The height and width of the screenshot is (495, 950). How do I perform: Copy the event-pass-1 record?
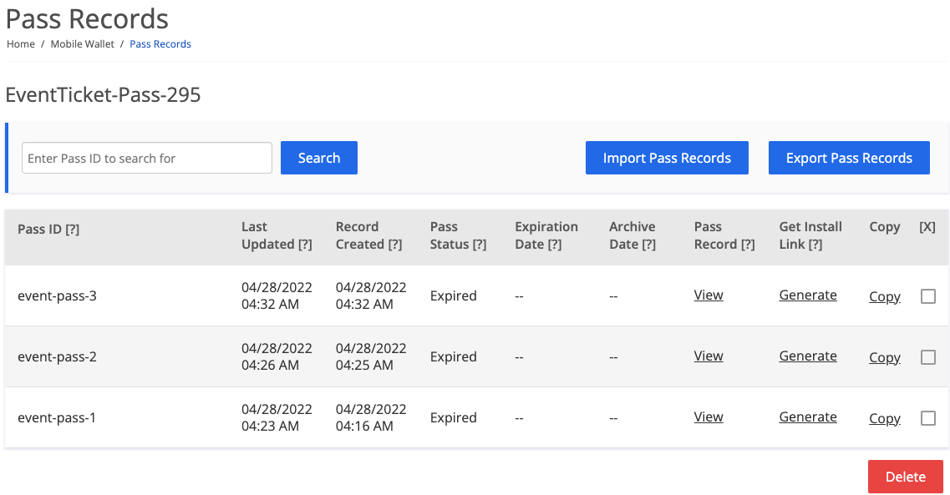(x=884, y=419)
